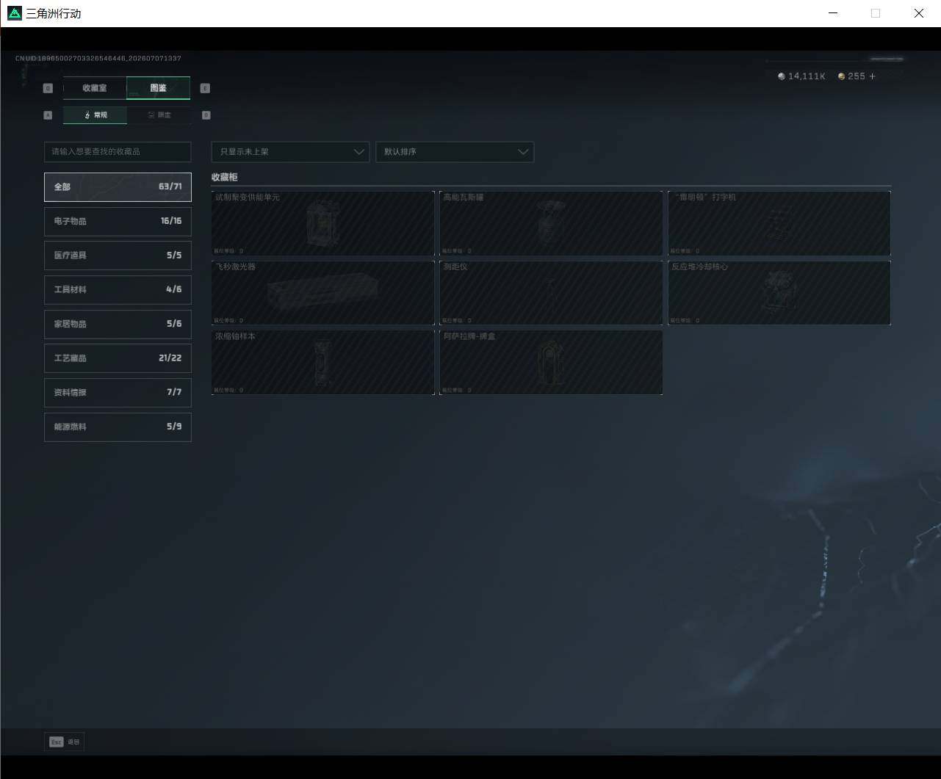Click the 浓缩铀样本 sample icon
The image size is (941, 779).
(x=321, y=363)
